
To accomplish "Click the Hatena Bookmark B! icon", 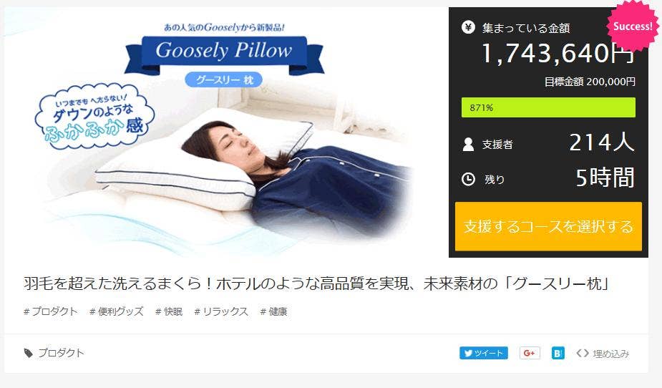I will point(558,353).
